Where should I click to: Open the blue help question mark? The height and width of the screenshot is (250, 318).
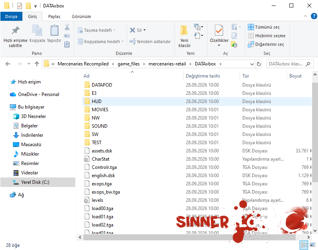pyautogui.click(x=314, y=16)
